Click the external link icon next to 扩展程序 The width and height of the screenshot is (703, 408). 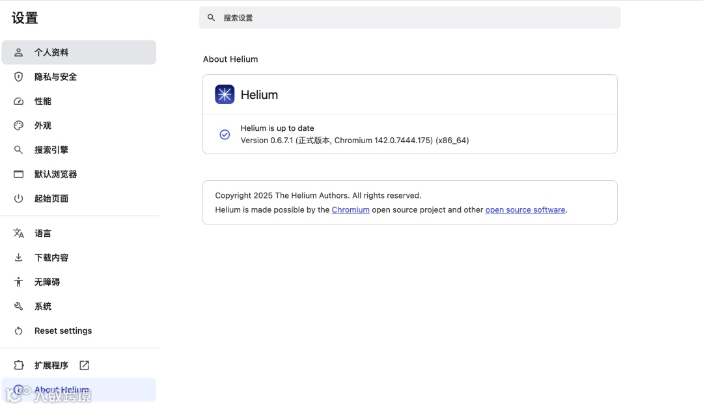(x=84, y=366)
